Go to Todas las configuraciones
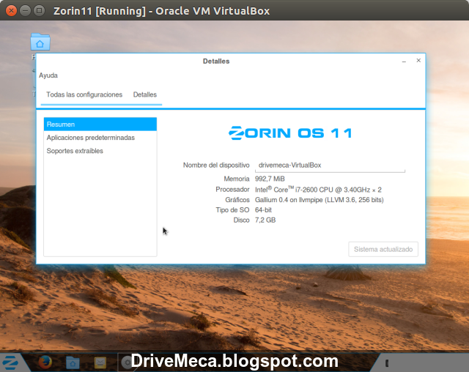469x372 pixels. pyautogui.click(x=84, y=94)
